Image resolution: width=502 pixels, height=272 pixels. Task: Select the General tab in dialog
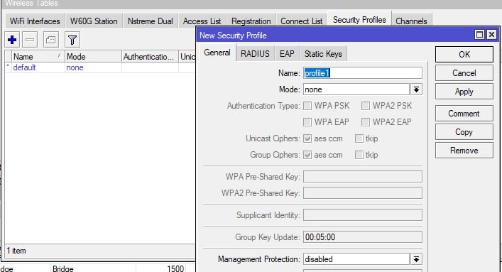(217, 53)
